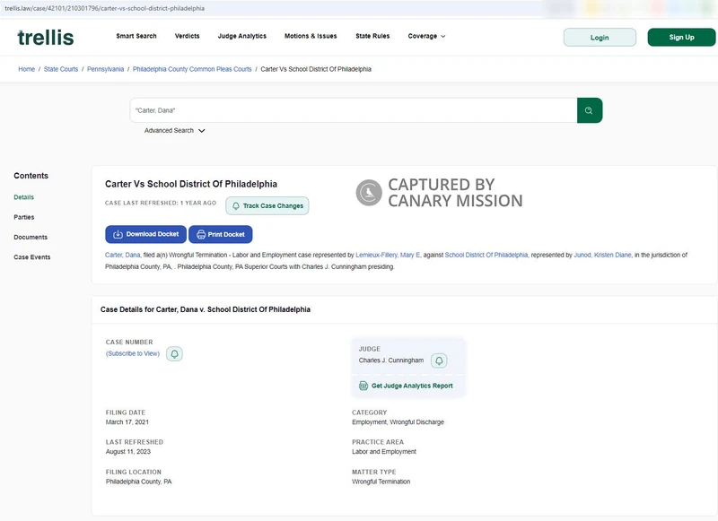Click the green search magnifier button

click(x=589, y=110)
